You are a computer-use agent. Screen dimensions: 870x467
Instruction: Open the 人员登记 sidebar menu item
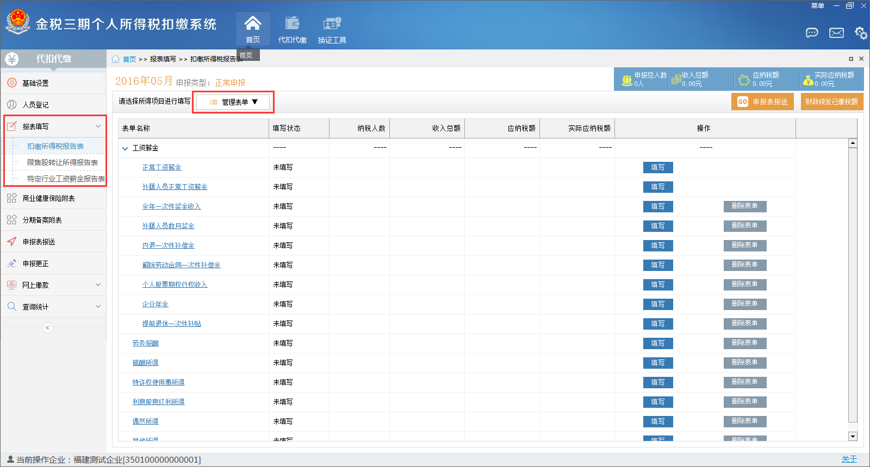pos(35,105)
